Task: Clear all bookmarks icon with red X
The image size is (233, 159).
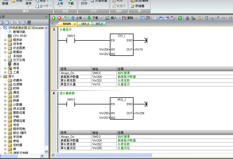Action: point(172,18)
